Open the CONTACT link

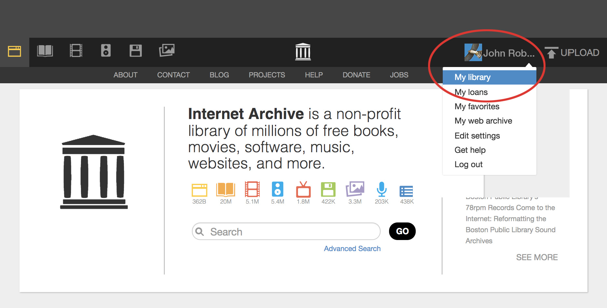tap(173, 75)
